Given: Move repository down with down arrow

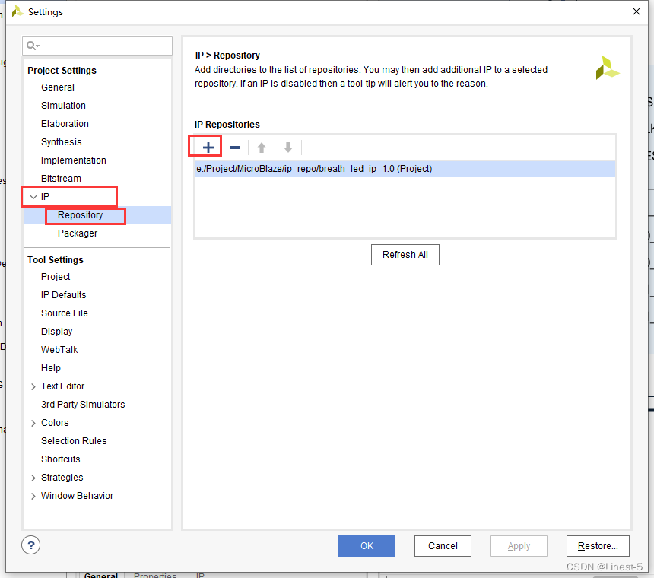Looking at the screenshot, I should pos(287,148).
